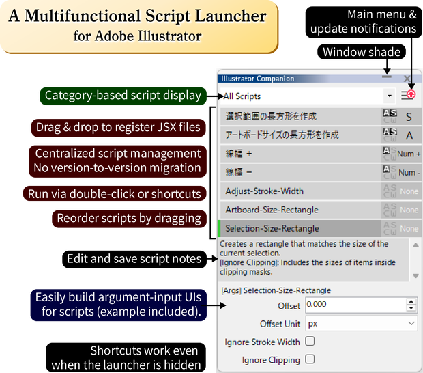
Task: Click the ASCW modifier icon beside Num -
Action: (390, 172)
